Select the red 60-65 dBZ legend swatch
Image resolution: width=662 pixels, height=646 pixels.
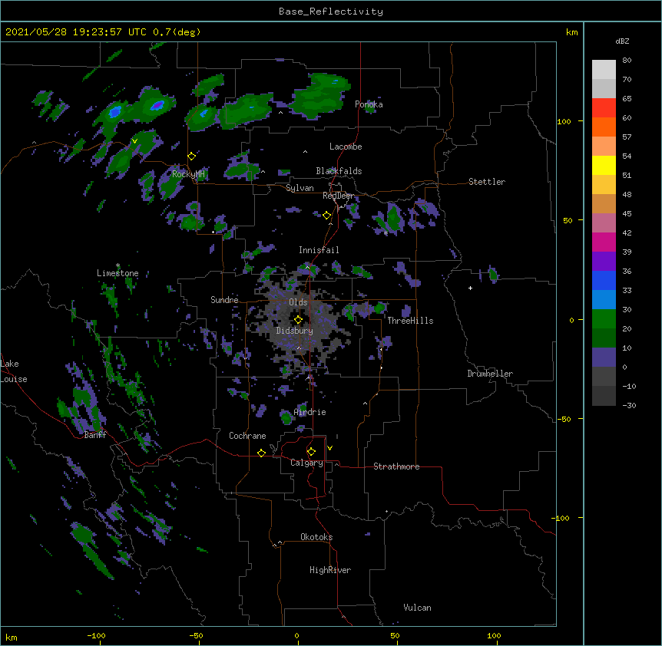point(604,107)
